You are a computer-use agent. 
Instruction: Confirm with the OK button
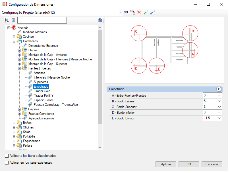point(189,164)
